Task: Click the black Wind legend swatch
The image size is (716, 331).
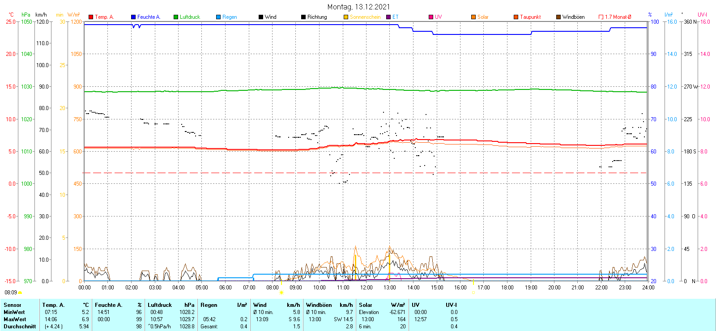Action: (261, 17)
